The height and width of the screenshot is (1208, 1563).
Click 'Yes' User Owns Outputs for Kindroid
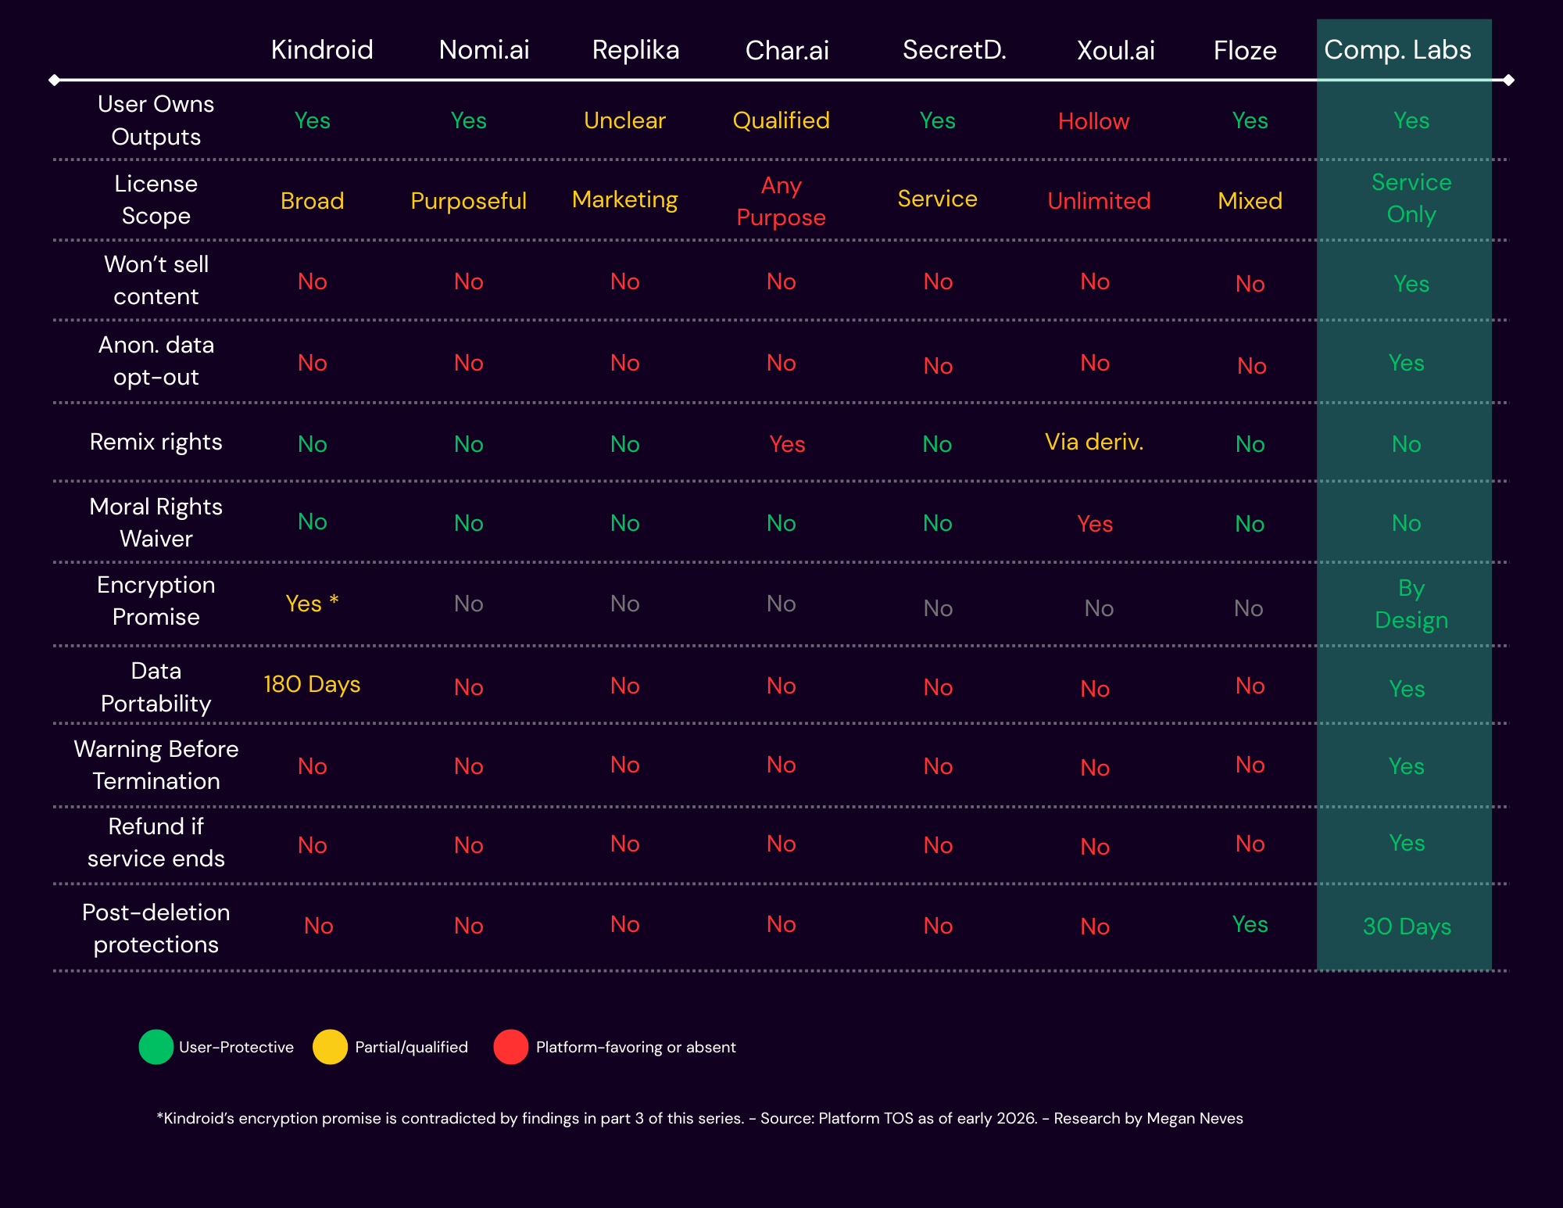point(313,120)
